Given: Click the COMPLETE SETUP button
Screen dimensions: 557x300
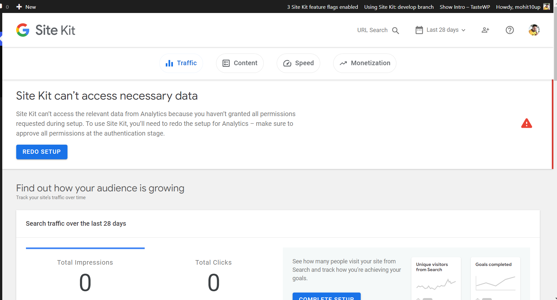Looking at the screenshot, I should (x=327, y=297).
